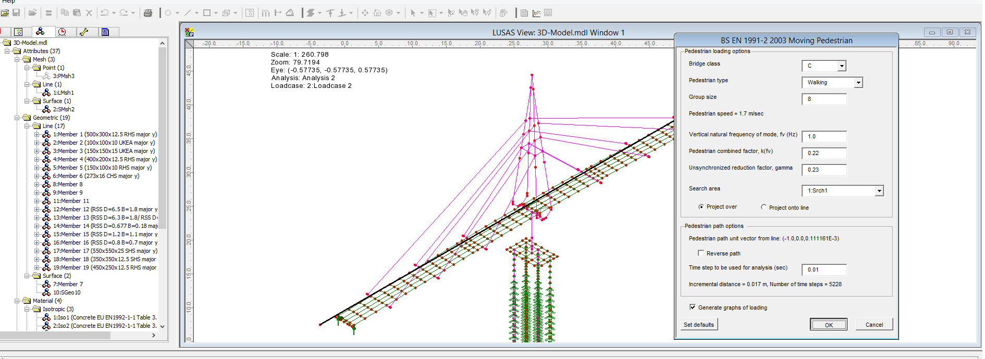Click the graph wizard chart icon
Image resolution: width=985 pixels, height=359 pixels.
(x=536, y=13)
